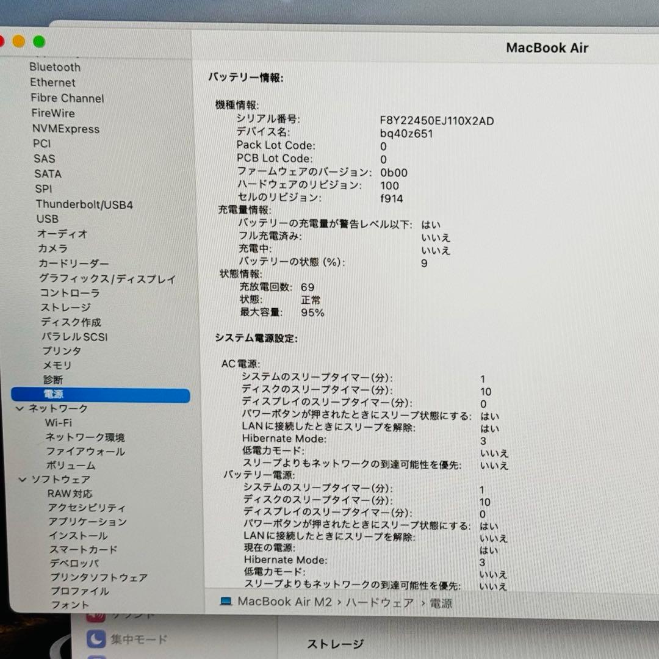Click ハードウェア in the path bar

coord(380,603)
